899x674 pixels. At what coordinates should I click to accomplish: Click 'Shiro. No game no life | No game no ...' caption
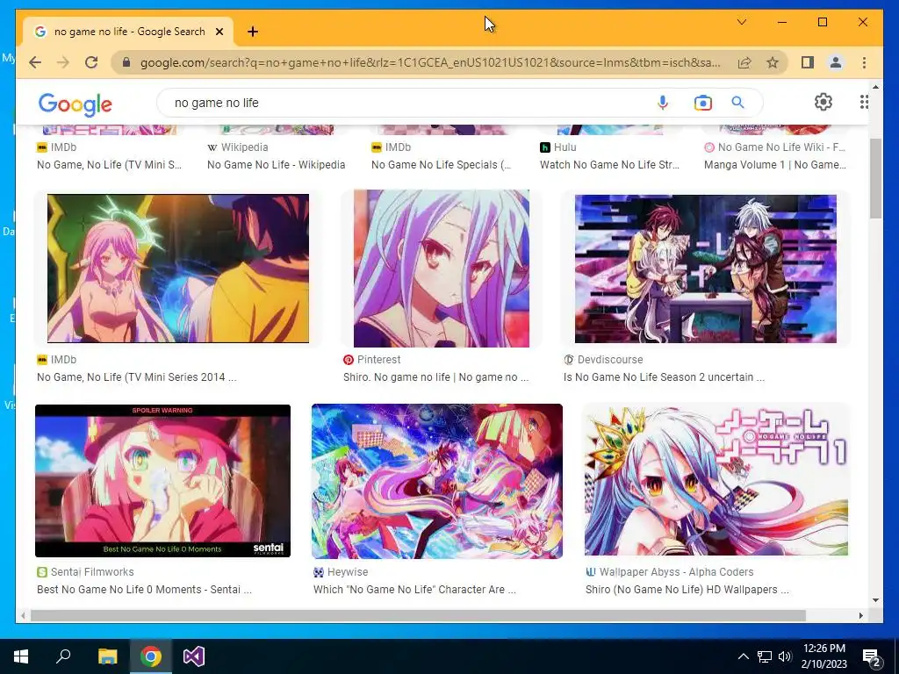pos(435,377)
